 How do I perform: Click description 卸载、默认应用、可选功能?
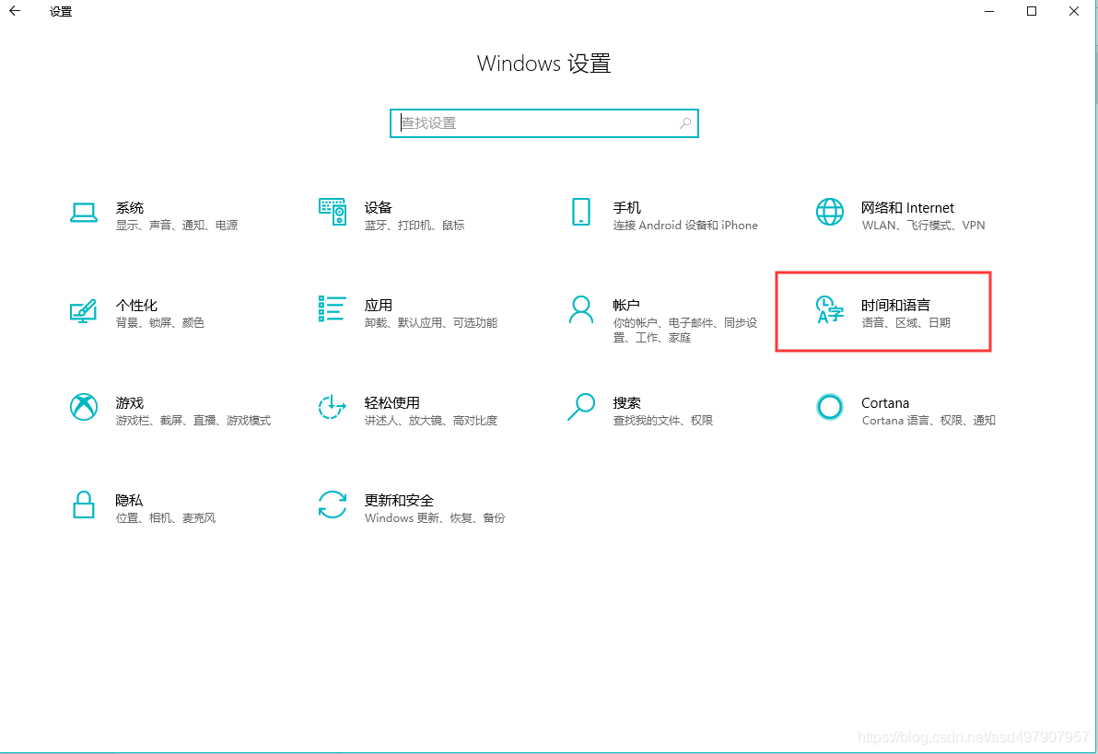tap(431, 323)
